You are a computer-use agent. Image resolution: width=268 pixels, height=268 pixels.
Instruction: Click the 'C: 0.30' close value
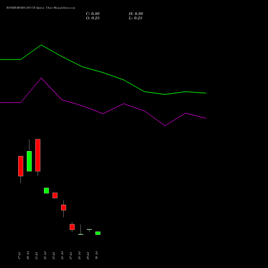(x=93, y=14)
